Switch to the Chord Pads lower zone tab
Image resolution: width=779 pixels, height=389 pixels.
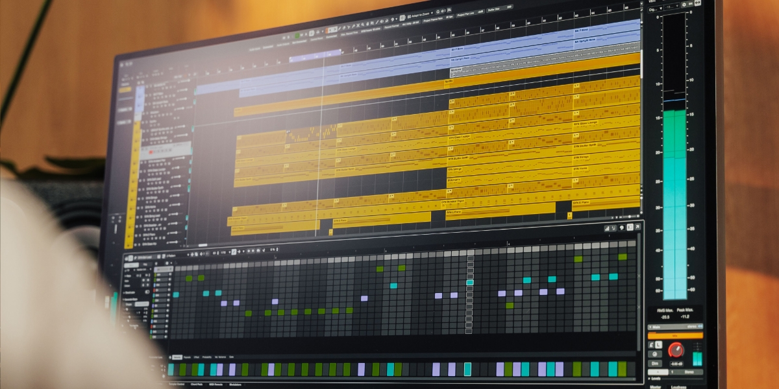pos(197,384)
